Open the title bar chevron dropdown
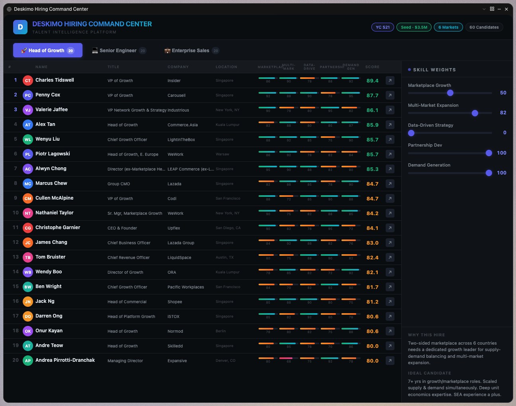The height and width of the screenshot is (406, 516). tap(484, 9)
